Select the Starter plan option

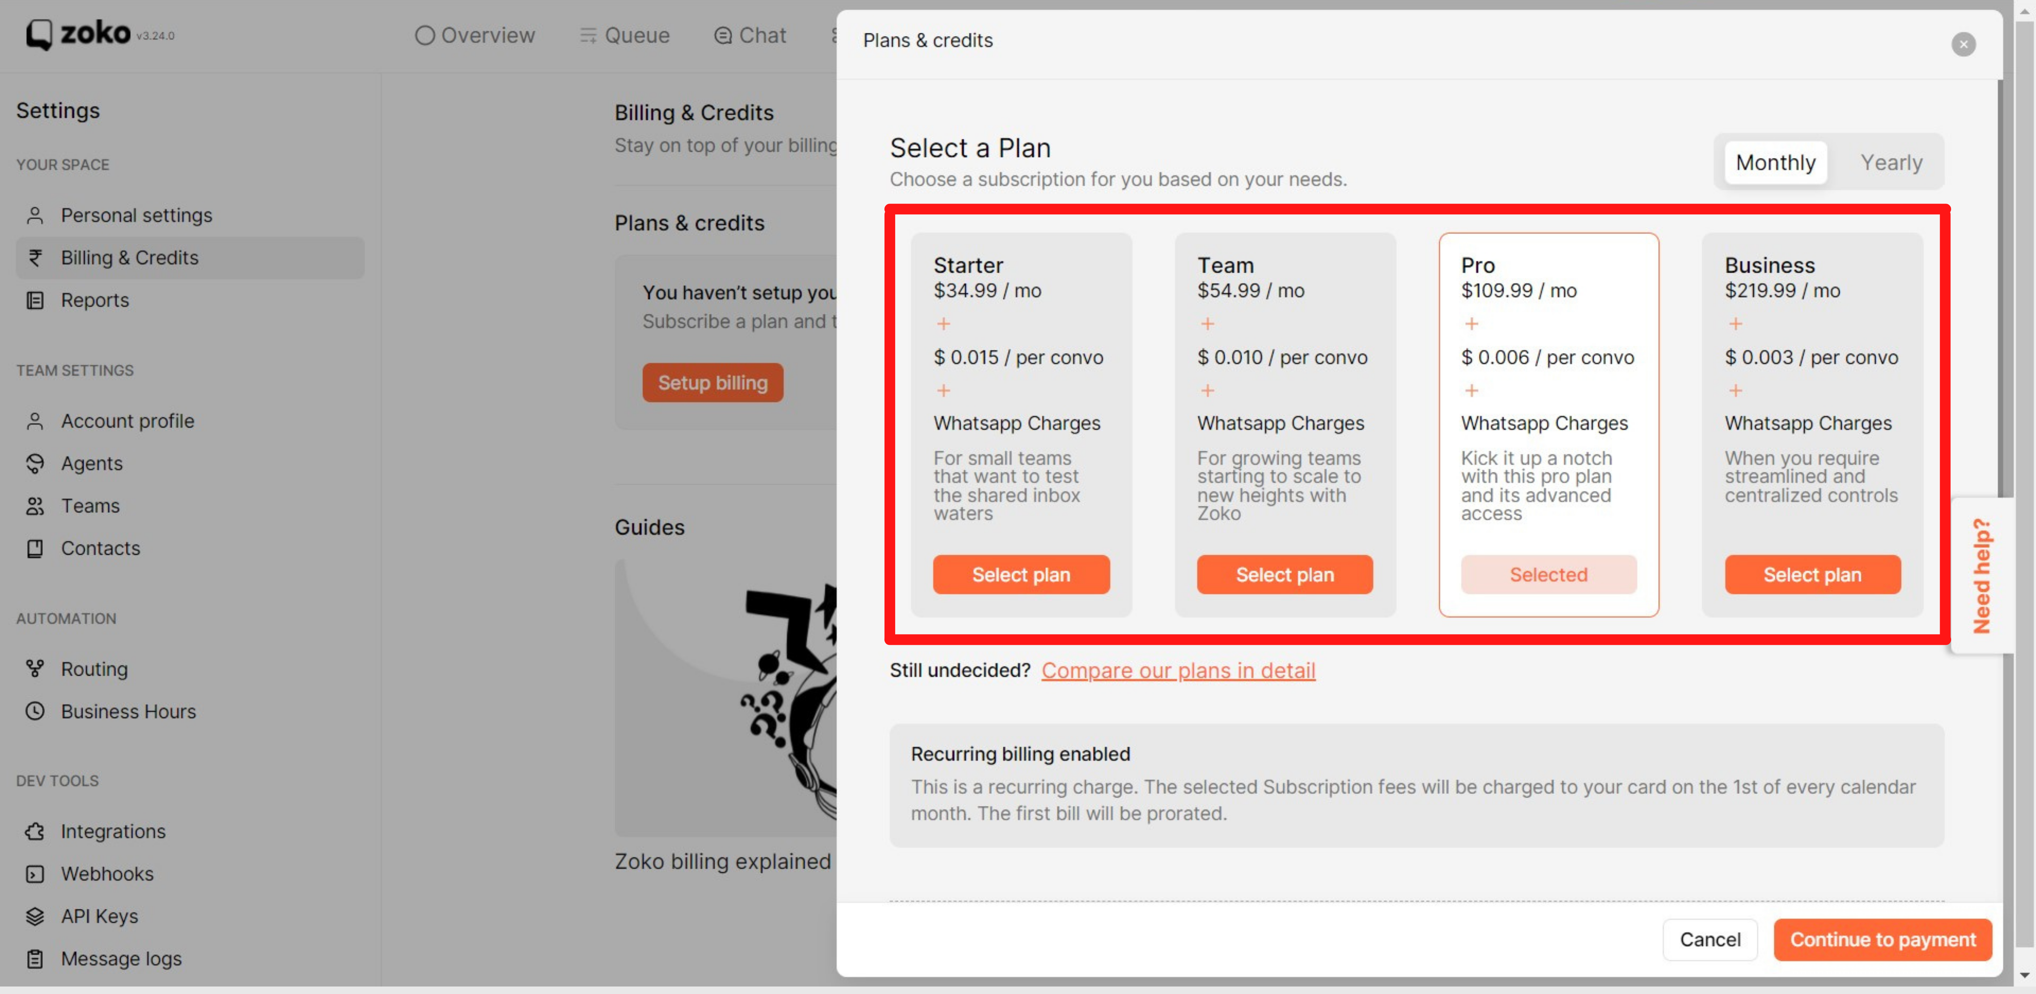point(1021,573)
